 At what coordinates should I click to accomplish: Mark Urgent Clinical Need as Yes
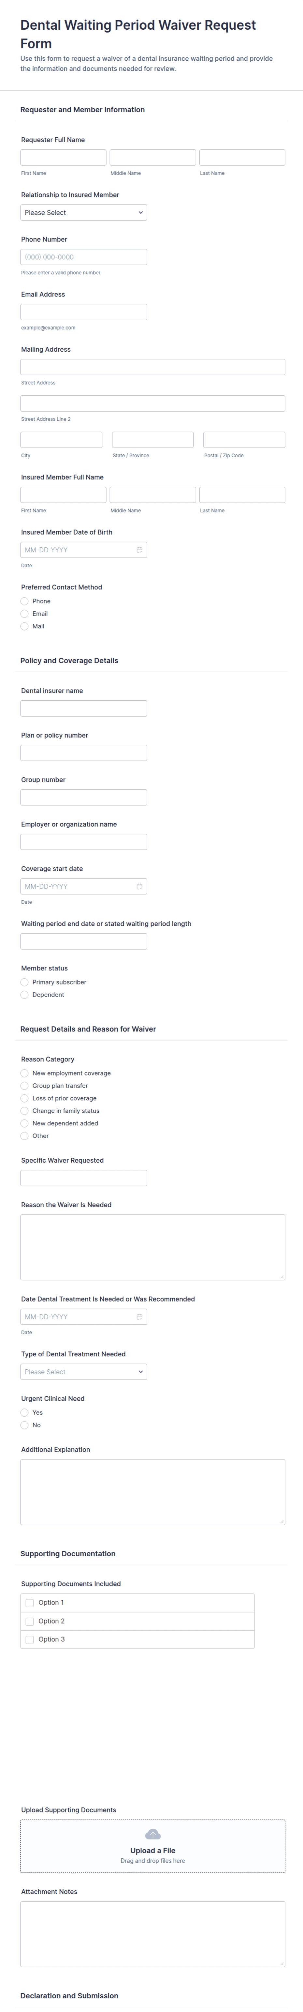pyautogui.click(x=25, y=1413)
